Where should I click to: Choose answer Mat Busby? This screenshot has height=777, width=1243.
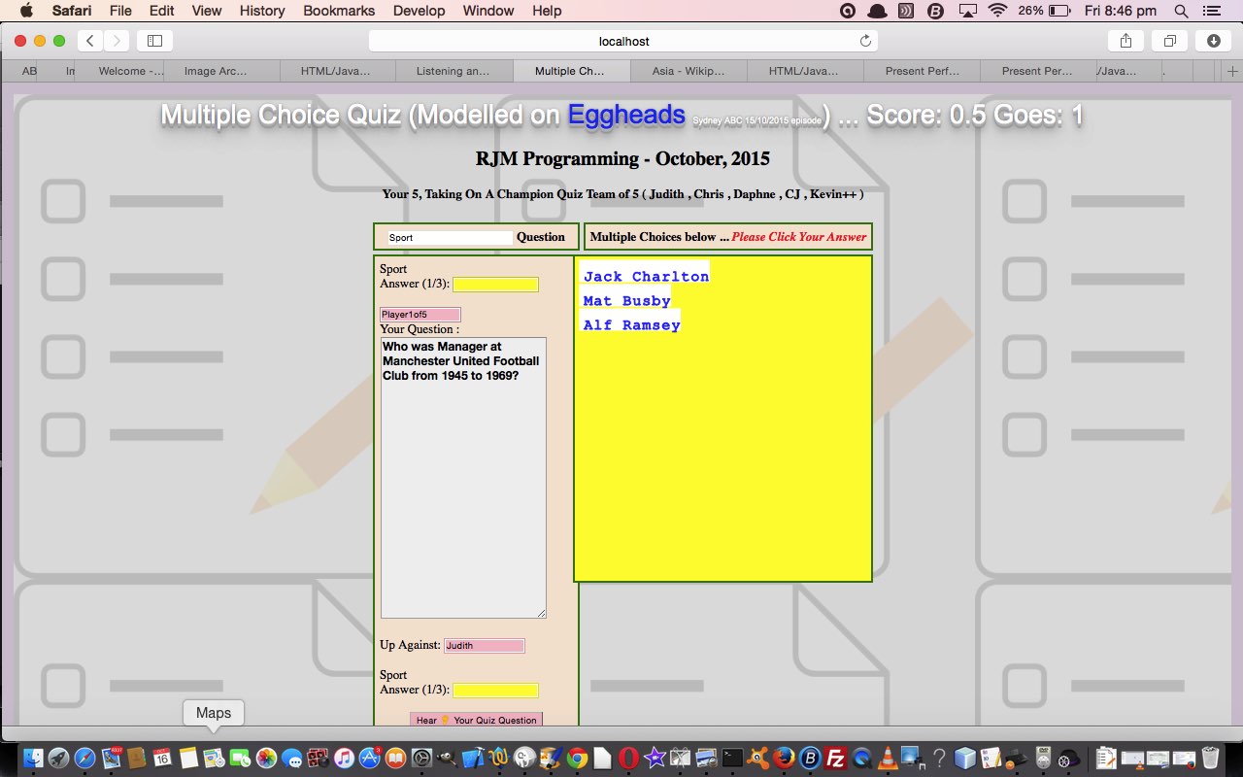(626, 301)
